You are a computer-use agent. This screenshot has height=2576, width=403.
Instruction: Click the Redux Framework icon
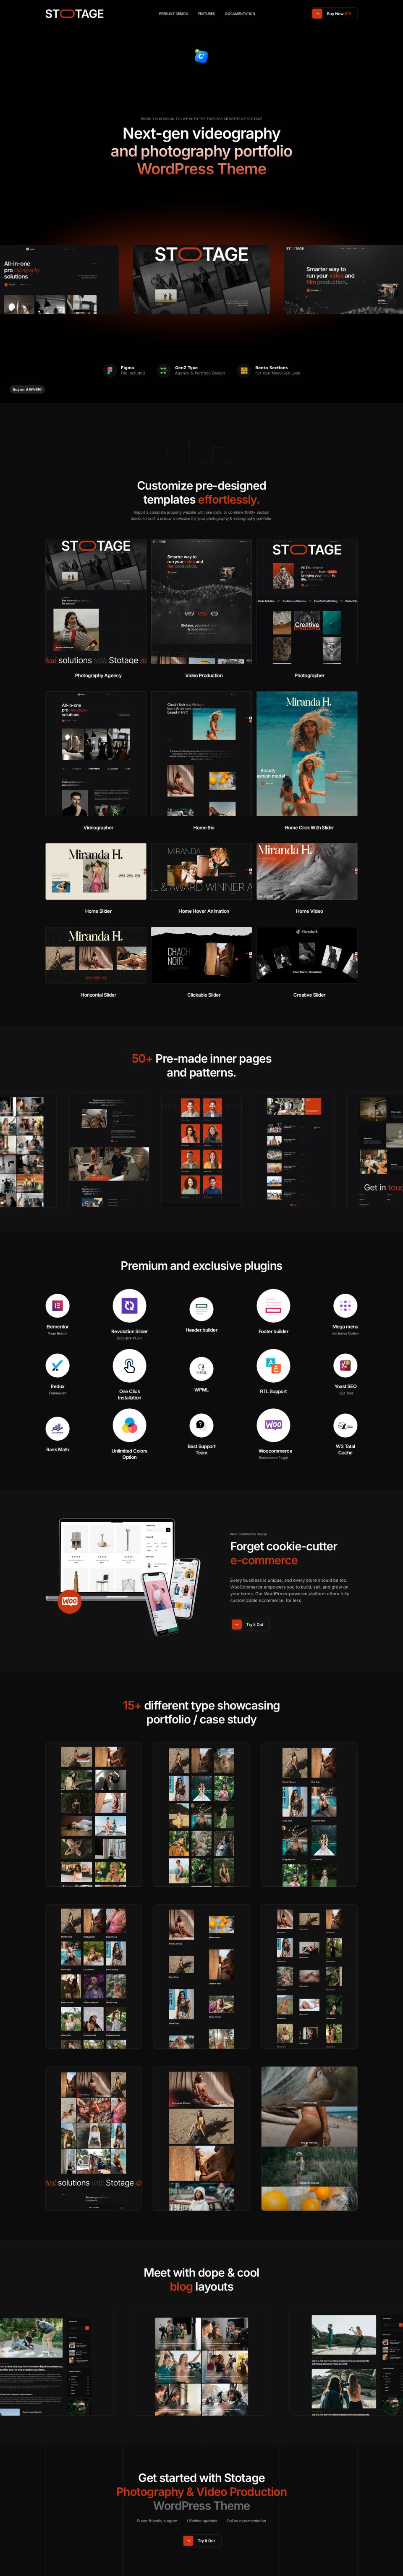[57, 1365]
